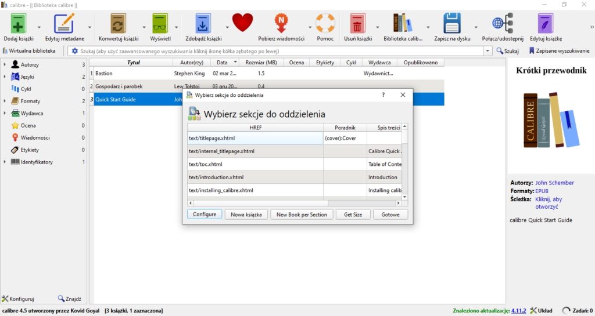Expand the Autorzy tree node
The width and height of the screenshot is (595, 316).
(5, 65)
